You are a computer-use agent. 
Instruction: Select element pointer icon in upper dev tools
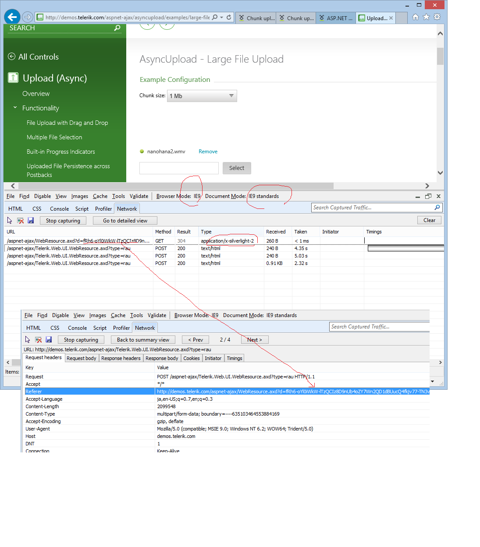[10, 220]
